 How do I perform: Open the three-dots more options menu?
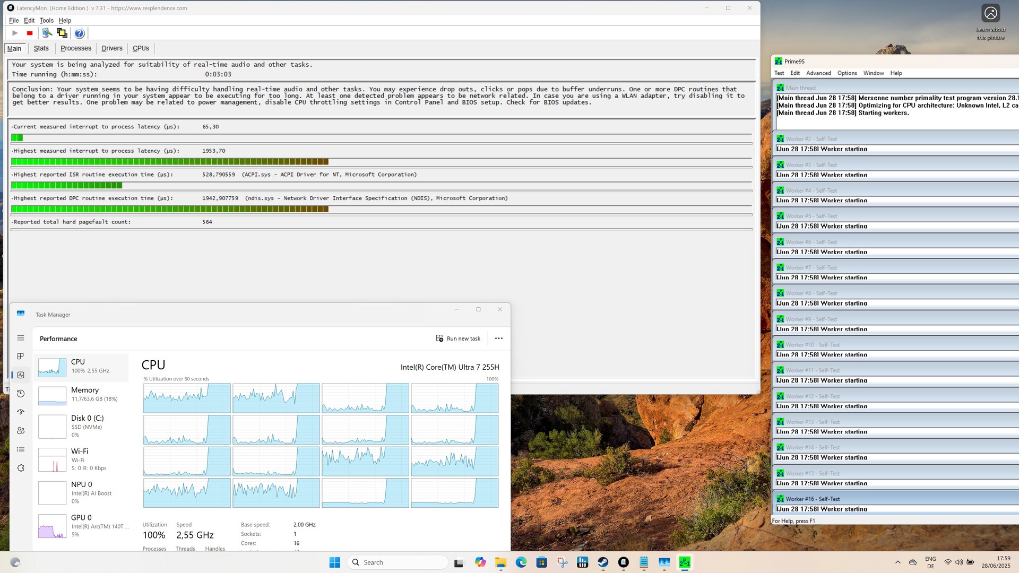tap(498, 338)
